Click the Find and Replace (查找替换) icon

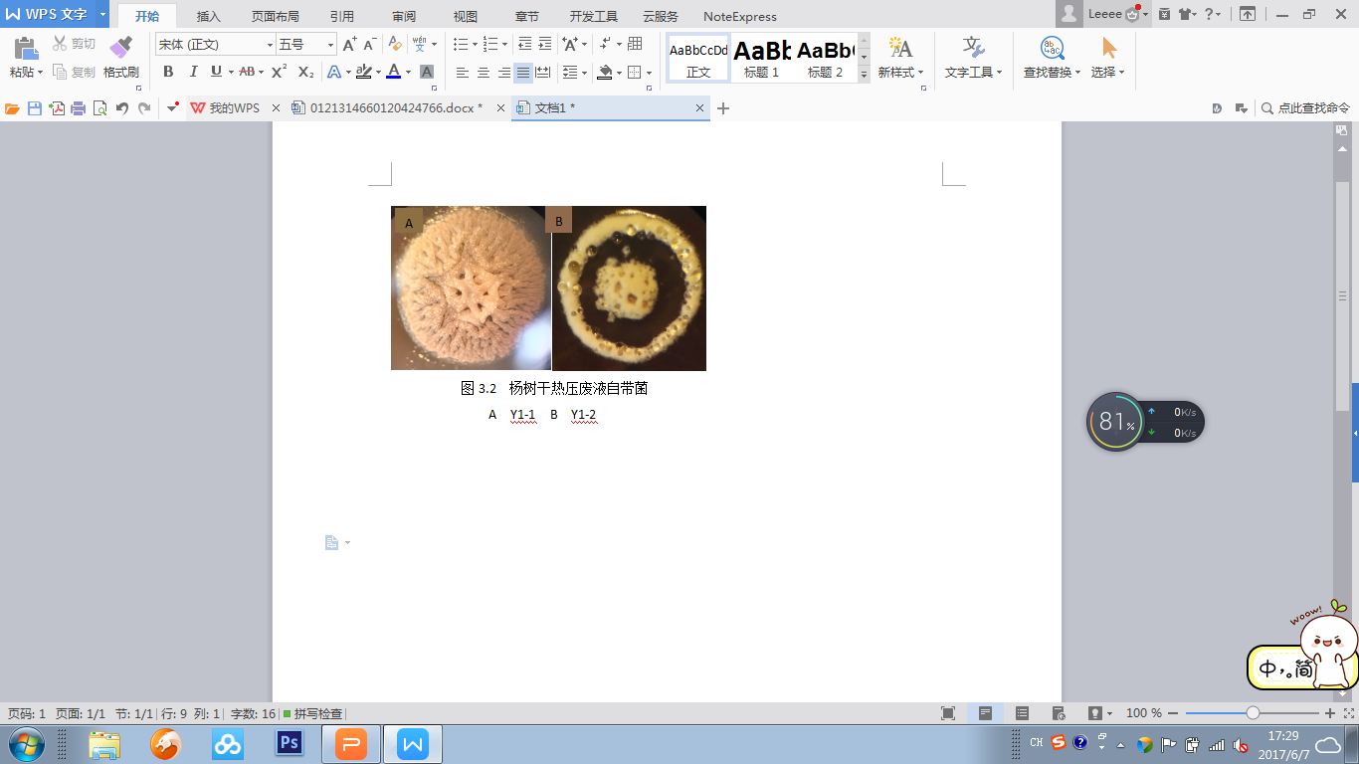(x=1052, y=48)
